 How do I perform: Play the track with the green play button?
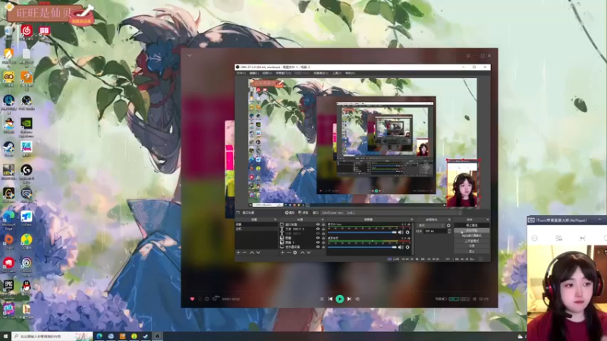(340, 299)
